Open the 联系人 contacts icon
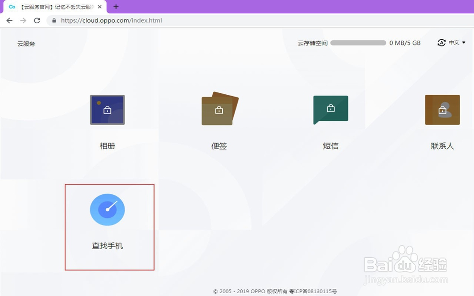This screenshot has width=474, height=296. point(442,110)
